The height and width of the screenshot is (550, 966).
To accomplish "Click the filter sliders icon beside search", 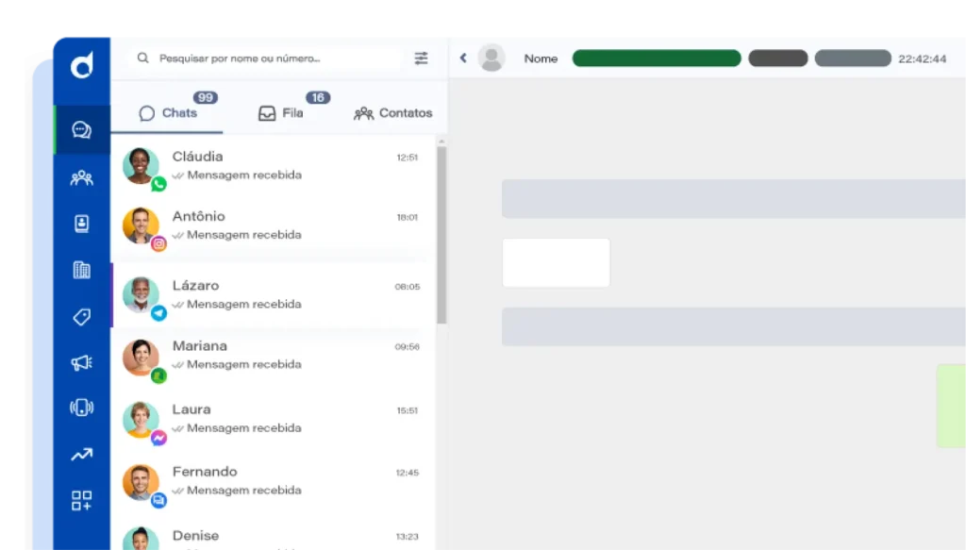I will (421, 58).
